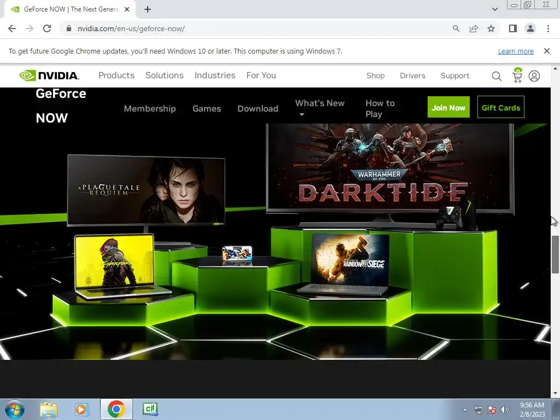Open the C# app on the taskbar
The image size is (560, 420).
click(x=150, y=409)
